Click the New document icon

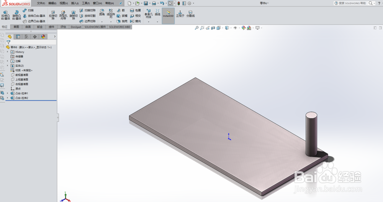point(129,3)
